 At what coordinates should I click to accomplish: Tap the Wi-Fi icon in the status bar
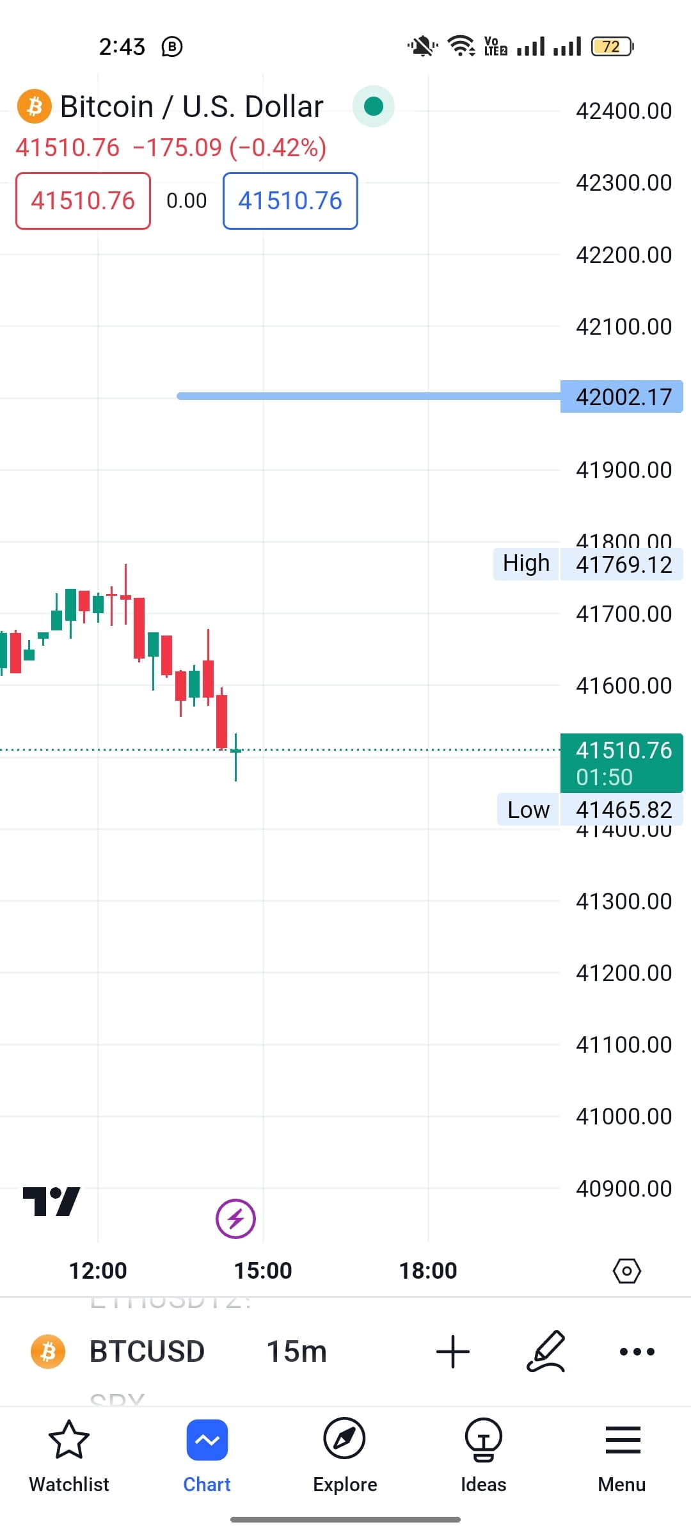tap(461, 45)
